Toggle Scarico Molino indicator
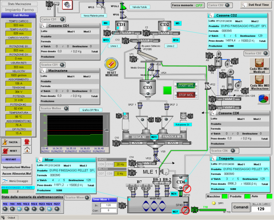The width and height of the screenshot is (274, 220). click(54, 109)
